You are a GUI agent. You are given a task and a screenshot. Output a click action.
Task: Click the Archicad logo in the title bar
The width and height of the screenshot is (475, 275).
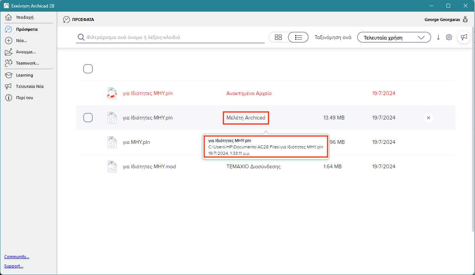click(6, 6)
